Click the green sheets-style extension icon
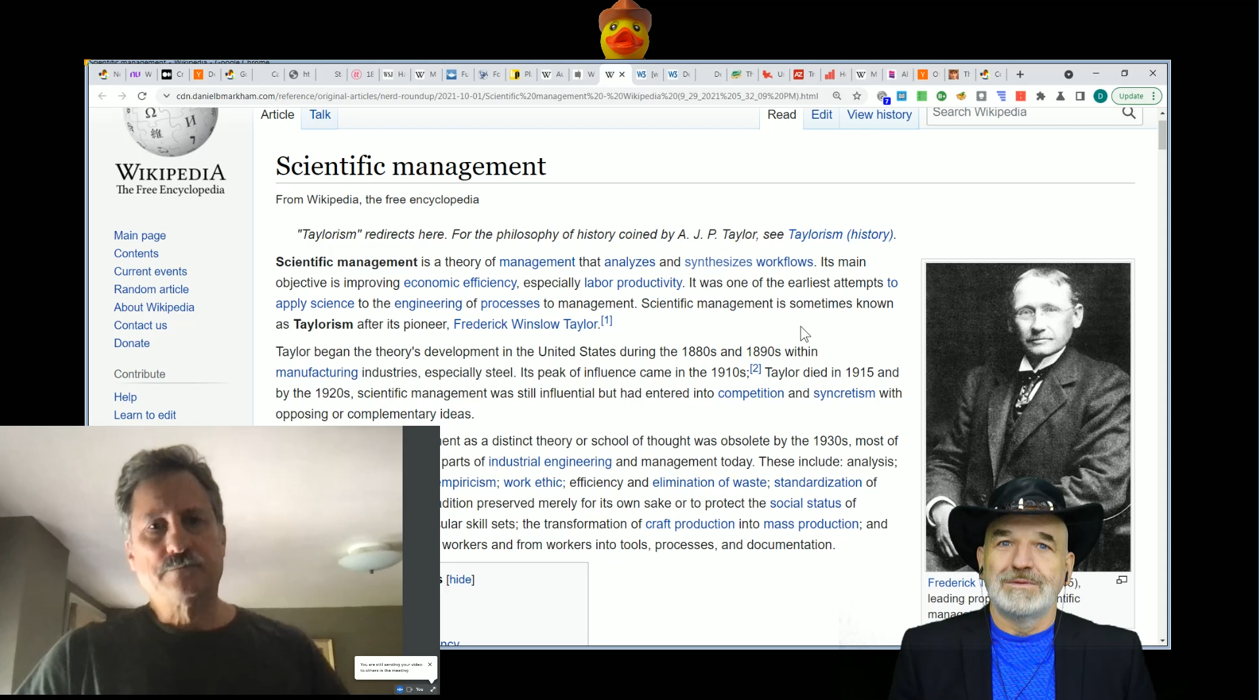This screenshot has height=700, width=1259. tap(921, 96)
